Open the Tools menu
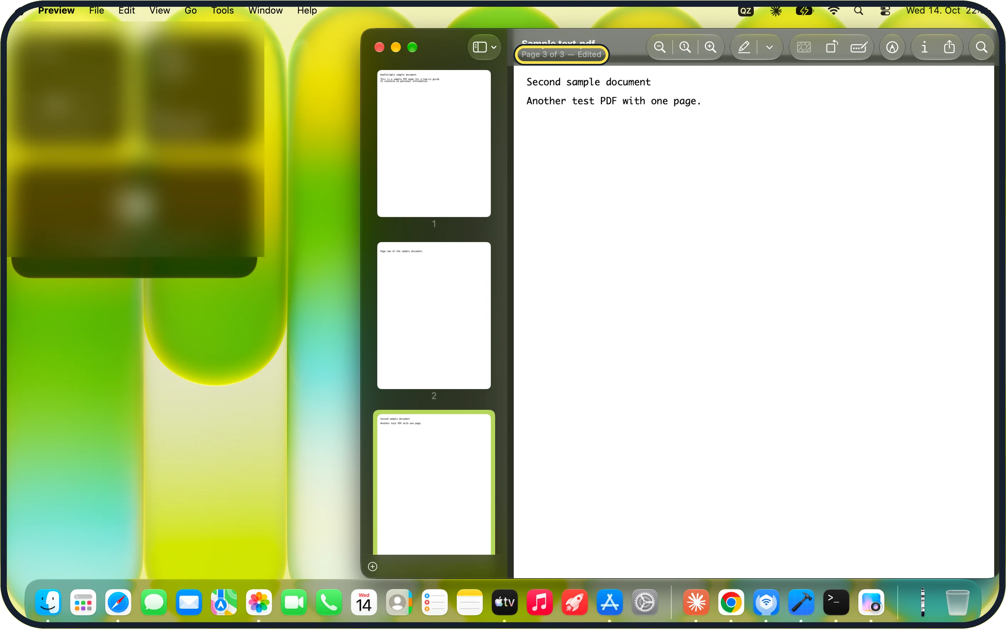The height and width of the screenshot is (629, 1006). [222, 10]
